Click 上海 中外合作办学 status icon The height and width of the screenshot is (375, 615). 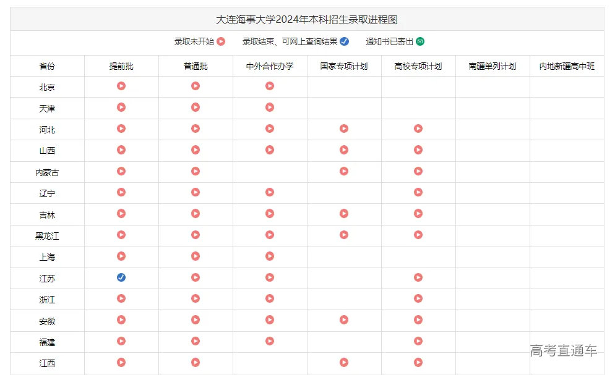click(270, 256)
